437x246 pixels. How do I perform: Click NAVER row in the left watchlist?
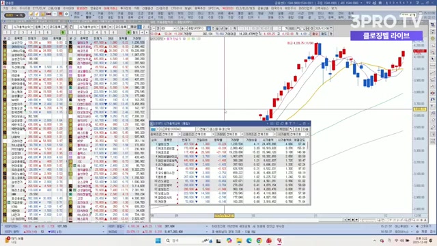[x=35, y=100]
